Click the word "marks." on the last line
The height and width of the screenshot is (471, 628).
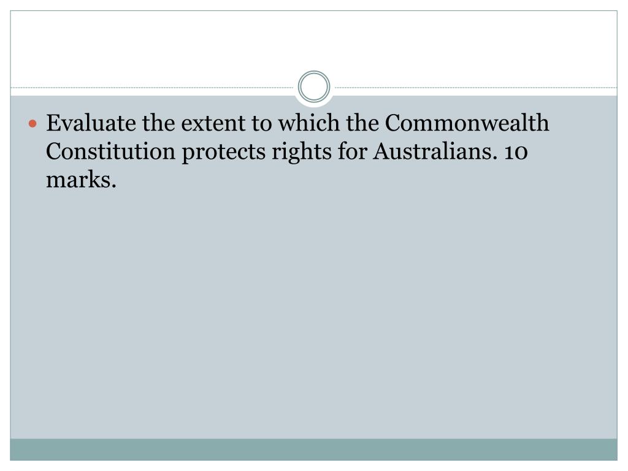(82, 180)
